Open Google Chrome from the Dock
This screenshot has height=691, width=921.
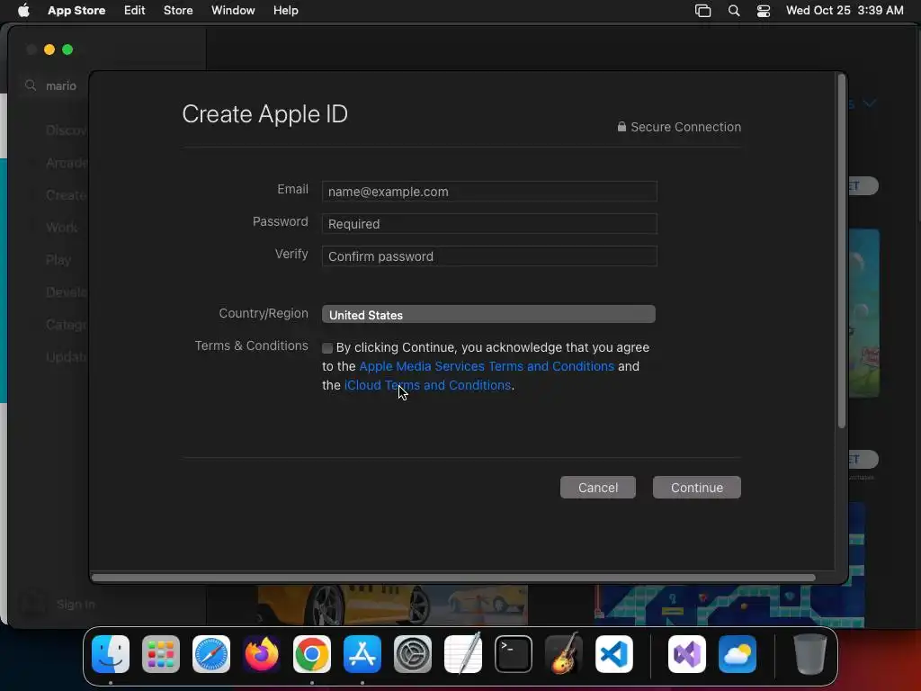click(x=312, y=654)
